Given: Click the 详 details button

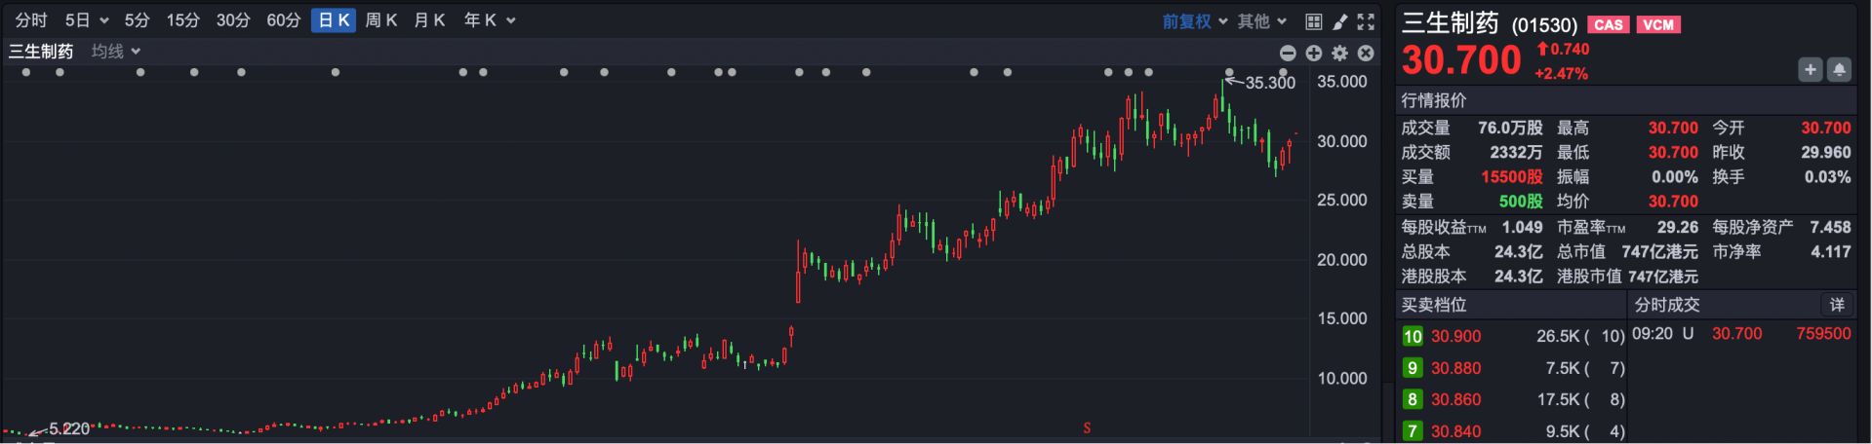Looking at the screenshot, I should pos(1837,305).
